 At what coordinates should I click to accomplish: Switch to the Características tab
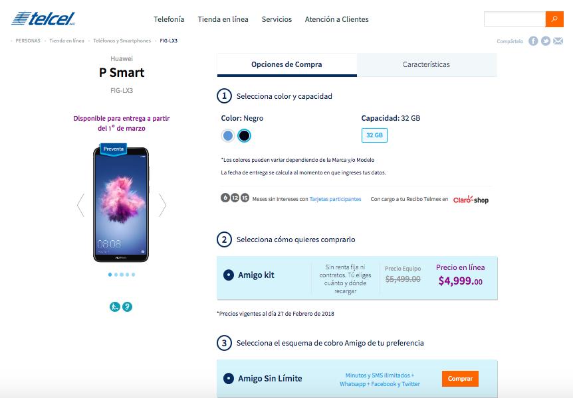pos(427,64)
